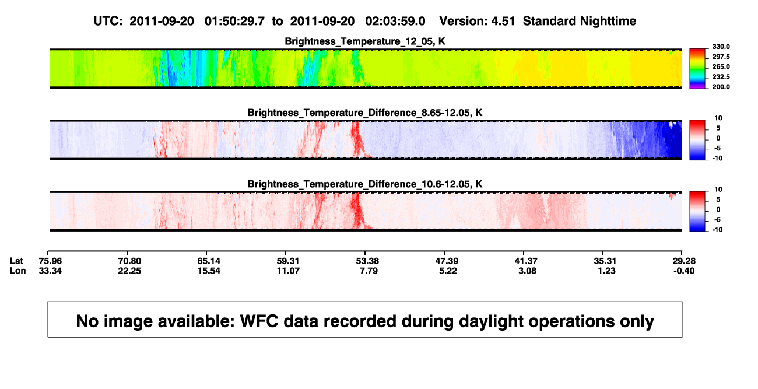Click longitude value 11.07

(x=287, y=271)
